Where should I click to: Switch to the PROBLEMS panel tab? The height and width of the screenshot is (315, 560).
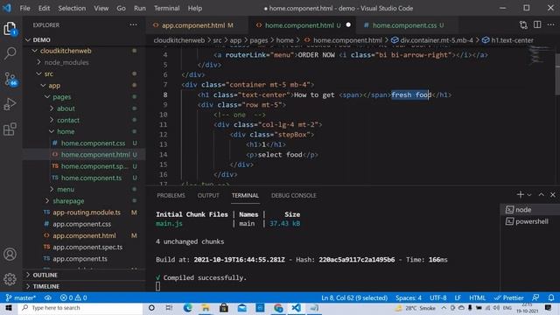[171, 195]
